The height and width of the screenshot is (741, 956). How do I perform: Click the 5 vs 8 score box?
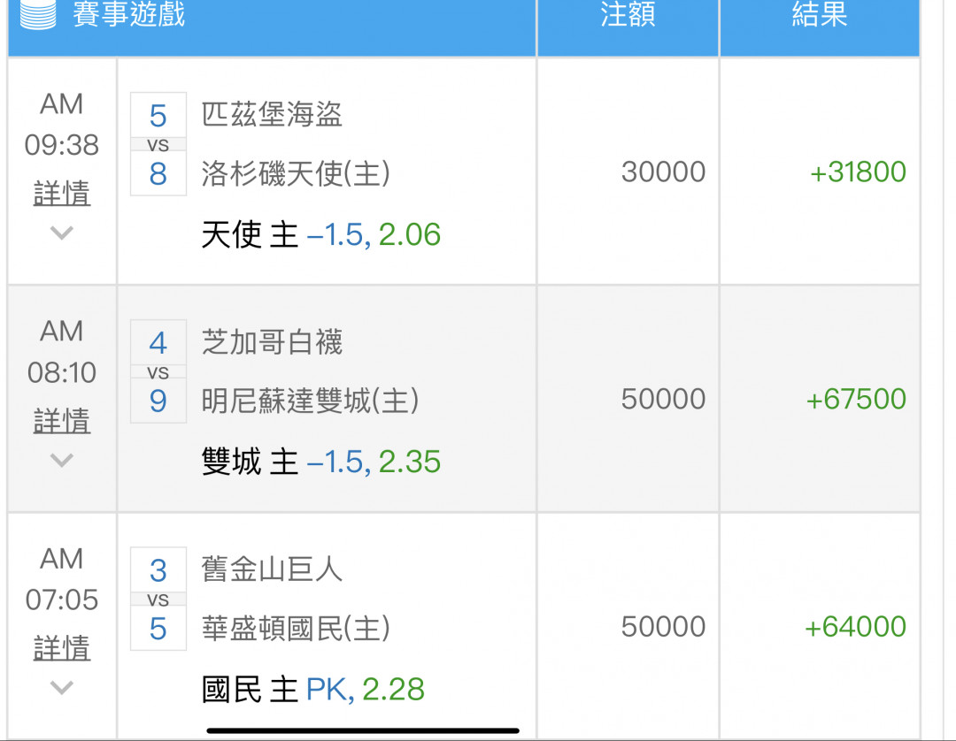(x=158, y=144)
